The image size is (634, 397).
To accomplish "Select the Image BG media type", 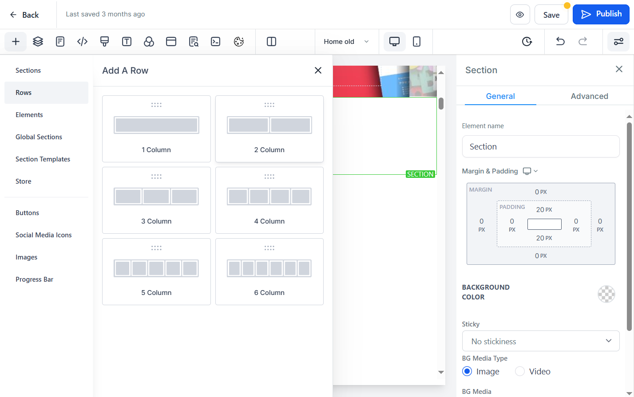I will click(x=467, y=371).
